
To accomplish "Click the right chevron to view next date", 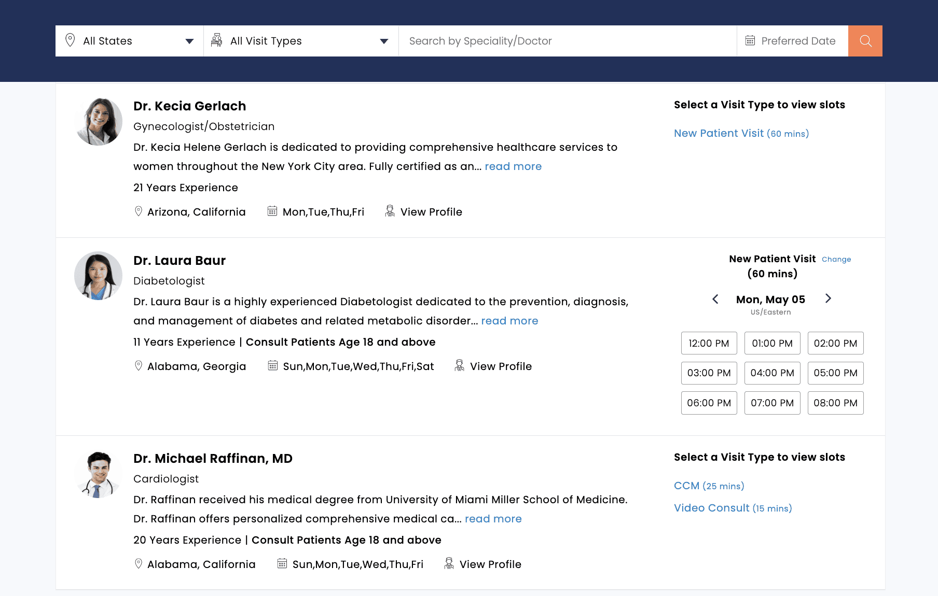I will point(828,299).
